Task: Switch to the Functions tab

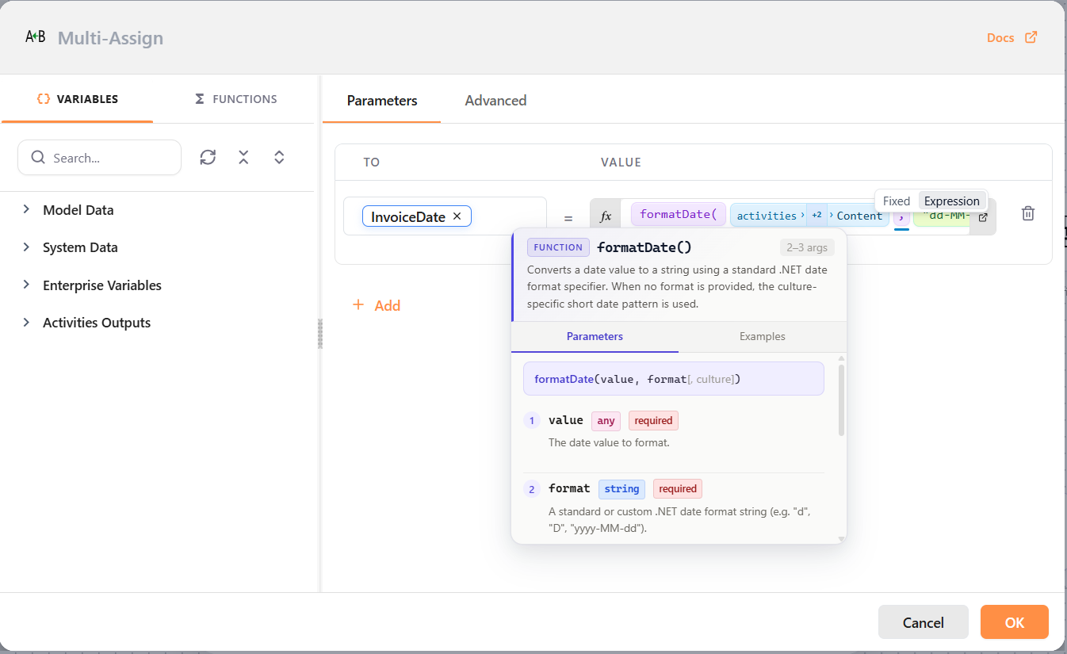Action: point(236,99)
